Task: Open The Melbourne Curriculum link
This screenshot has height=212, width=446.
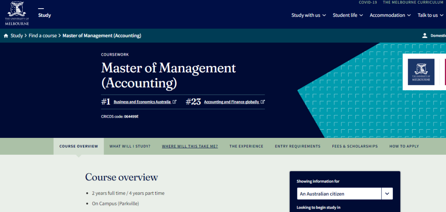Action: [x=413, y=2]
